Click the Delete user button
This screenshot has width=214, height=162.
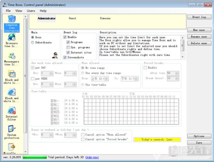point(199,43)
